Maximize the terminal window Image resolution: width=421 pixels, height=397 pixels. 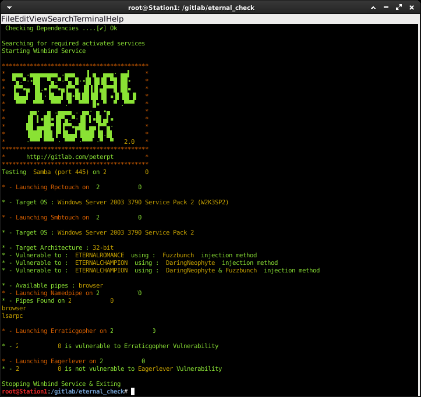(399, 8)
